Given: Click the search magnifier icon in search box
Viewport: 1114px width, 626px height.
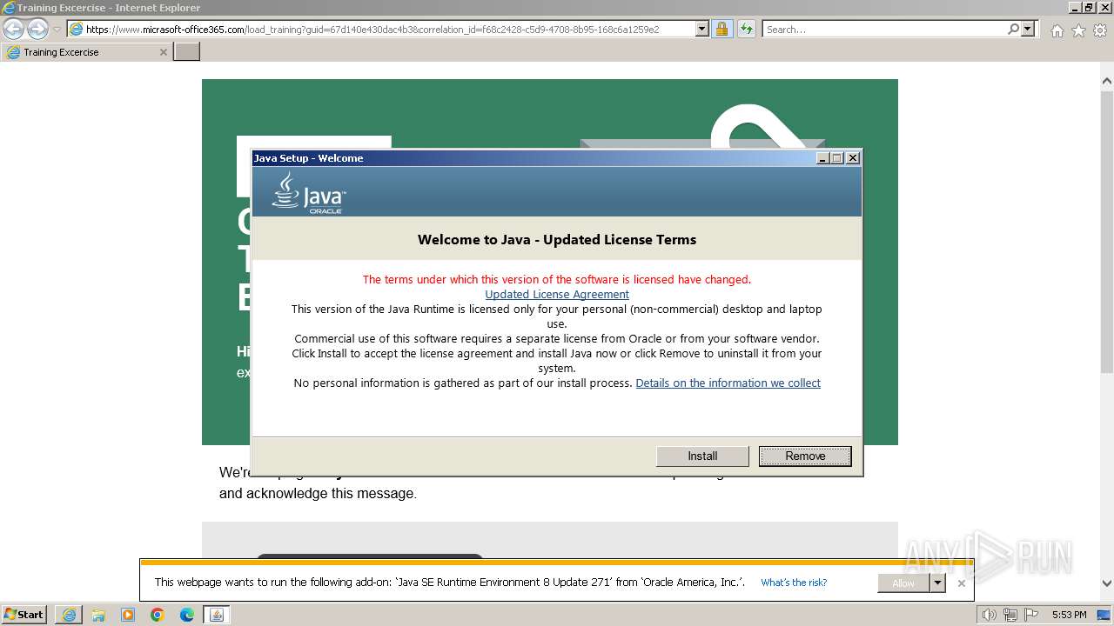Looking at the screenshot, I should (1013, 29).
